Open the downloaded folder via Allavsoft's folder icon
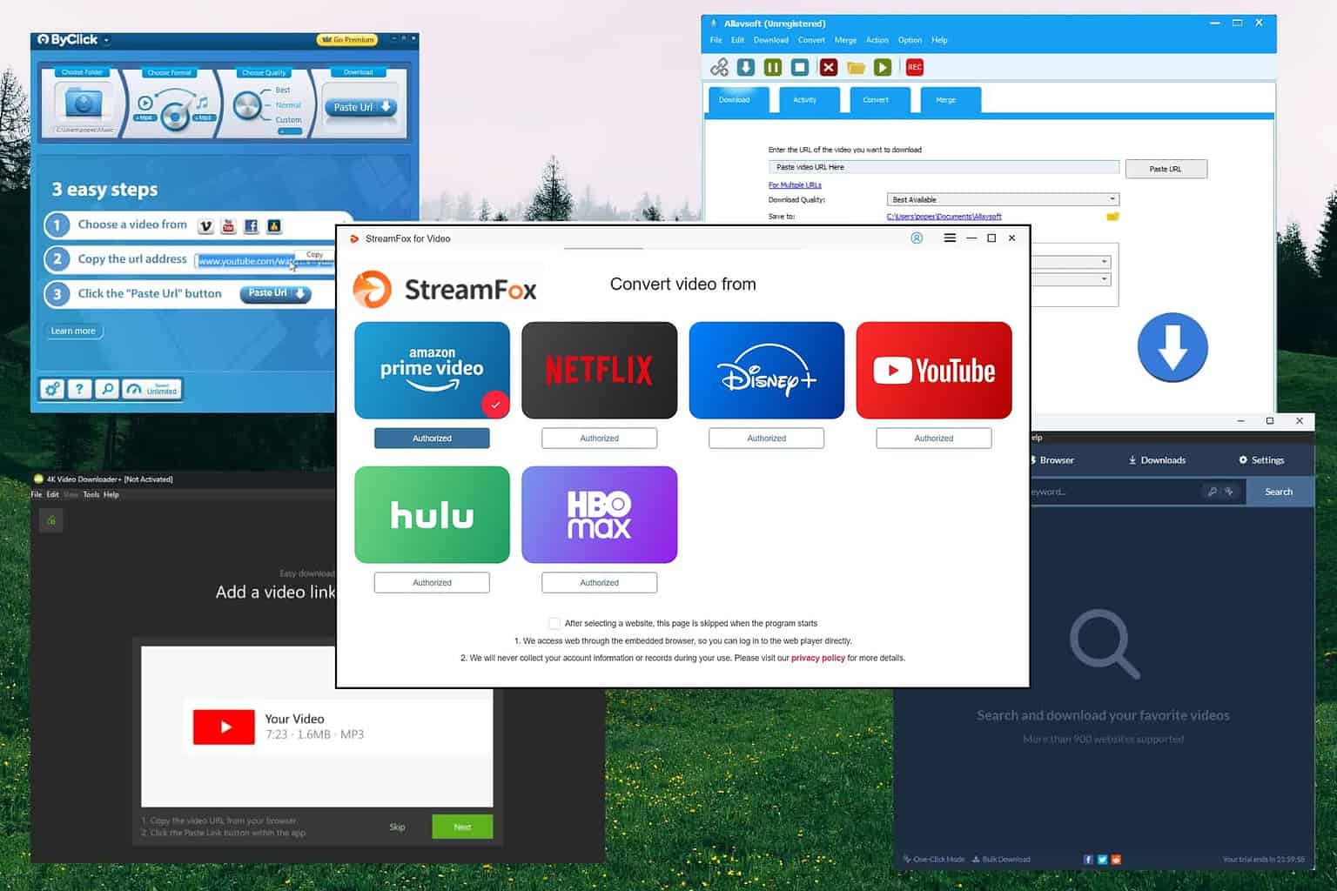Viewport: 1337px width, 891px height. 856,67
